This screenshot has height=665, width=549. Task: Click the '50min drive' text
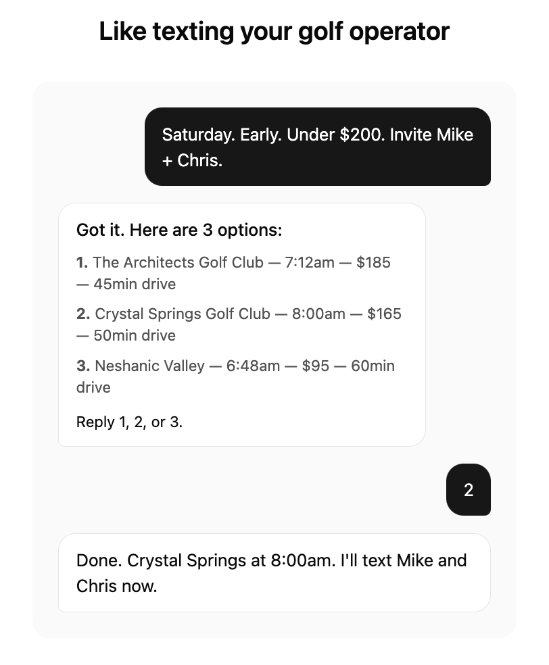click(x=135, y=336)
